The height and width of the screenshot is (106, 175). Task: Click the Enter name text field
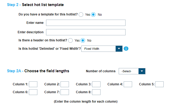point(86,23)
